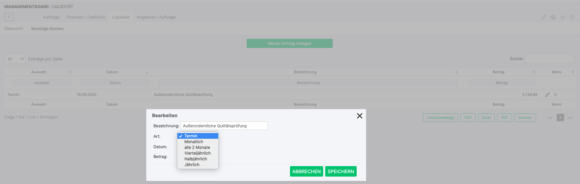The height and width of the screenshot is (184, 580).
Task: Click the star favorite icon
Action: tap(562, 17)
